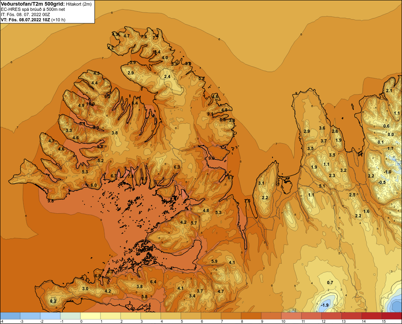The height and width of the screenshot is (324, 402).
Task: Click the 7.5 temperature label
Action: tap(247, 201)
